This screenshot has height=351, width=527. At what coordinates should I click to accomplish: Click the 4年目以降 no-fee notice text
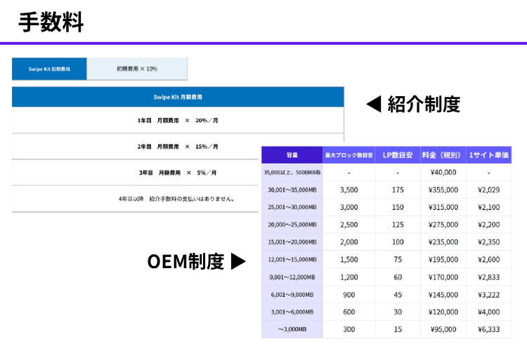coord(177,199)
